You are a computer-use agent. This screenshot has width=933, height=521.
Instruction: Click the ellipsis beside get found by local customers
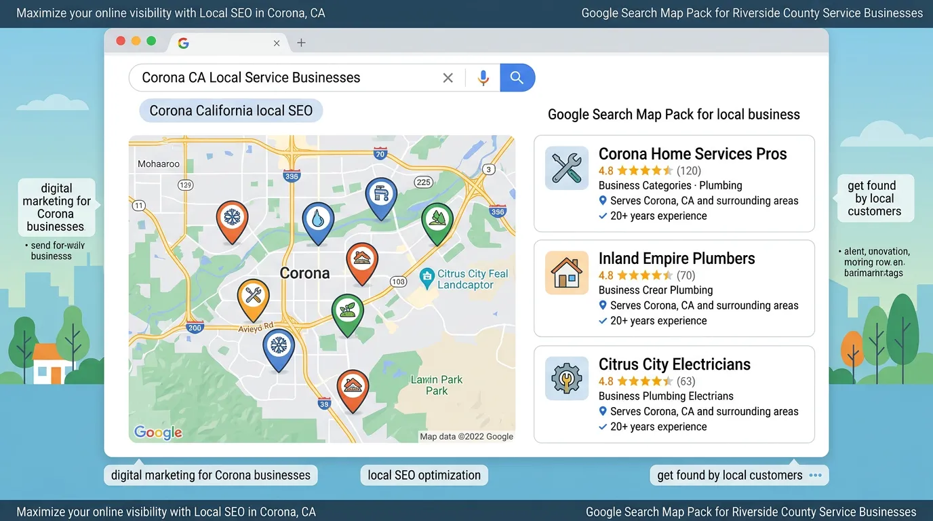816,476
